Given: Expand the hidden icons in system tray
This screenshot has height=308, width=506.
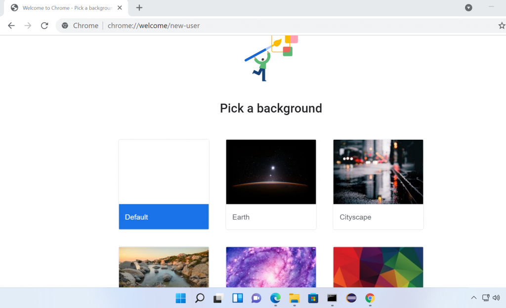Looking at the screenshot, I should [x=473, y=298].
